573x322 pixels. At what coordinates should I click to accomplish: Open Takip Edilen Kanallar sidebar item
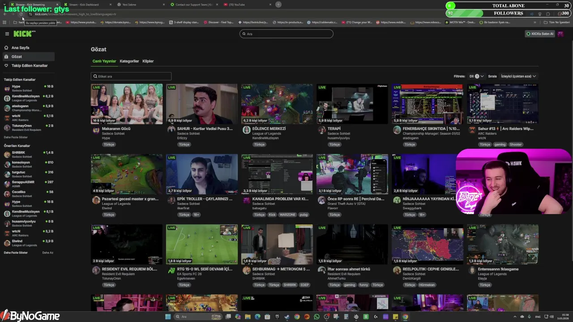[x=30, y=65]
